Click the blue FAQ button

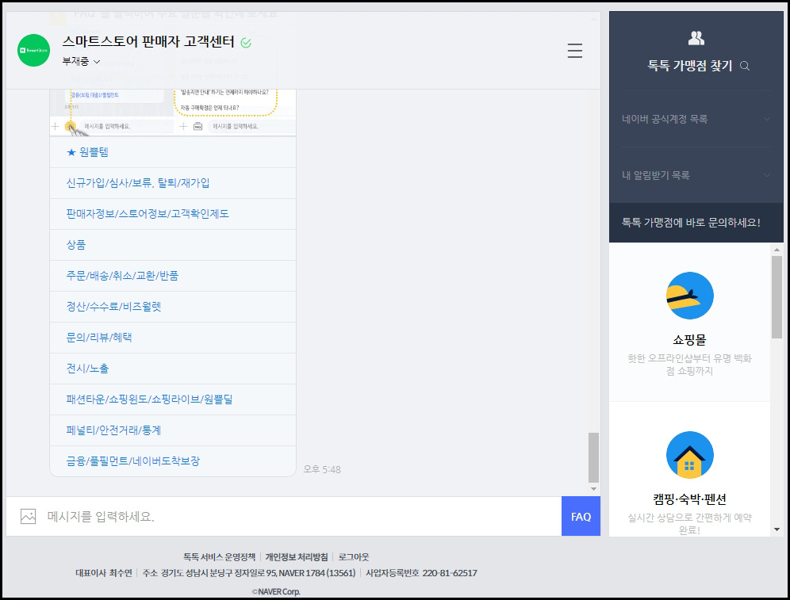(581, 517)
